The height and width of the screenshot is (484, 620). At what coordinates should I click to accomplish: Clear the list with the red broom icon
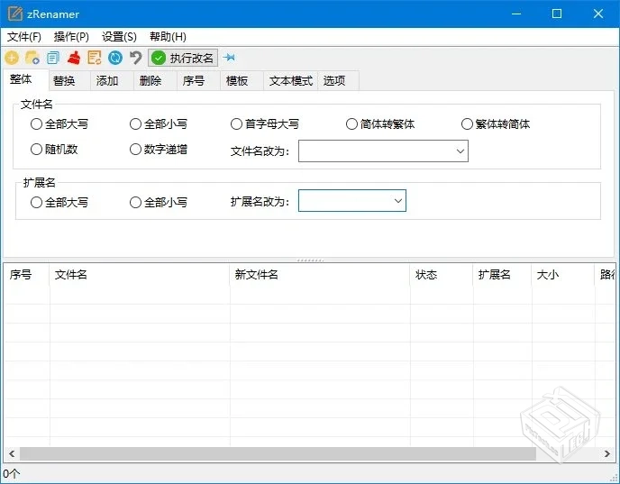point(74,58)
